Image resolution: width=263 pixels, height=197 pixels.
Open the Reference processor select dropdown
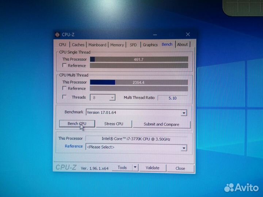point(184,148)
